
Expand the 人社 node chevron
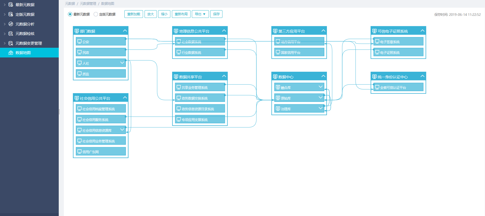[x=122, y=63]
